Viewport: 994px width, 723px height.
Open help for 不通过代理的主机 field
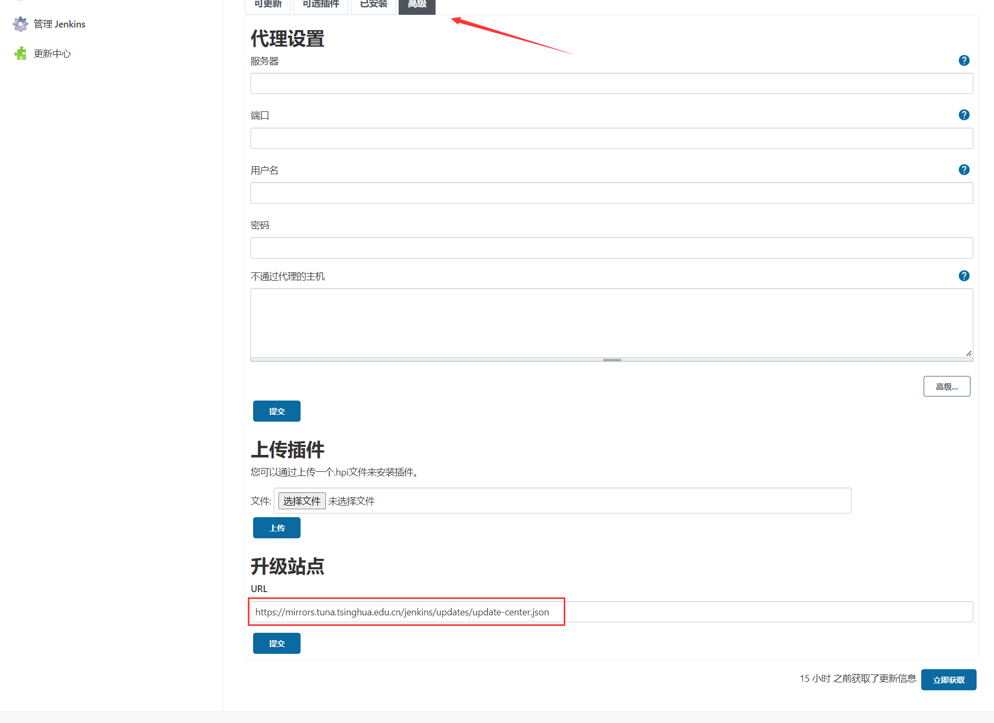(963, 276)
